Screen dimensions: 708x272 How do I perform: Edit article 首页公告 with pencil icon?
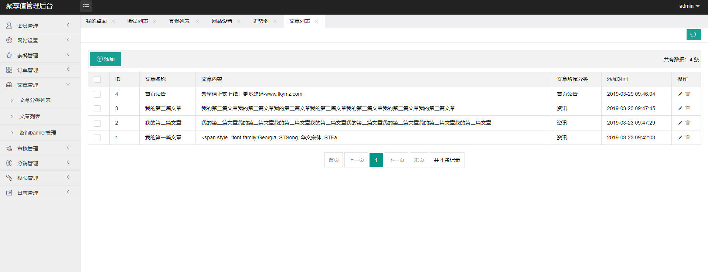point(680,94)
